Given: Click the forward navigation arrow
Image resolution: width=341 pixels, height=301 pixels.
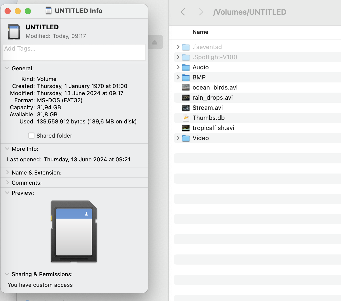Looking at the screenshot, I should pos(201,12).
